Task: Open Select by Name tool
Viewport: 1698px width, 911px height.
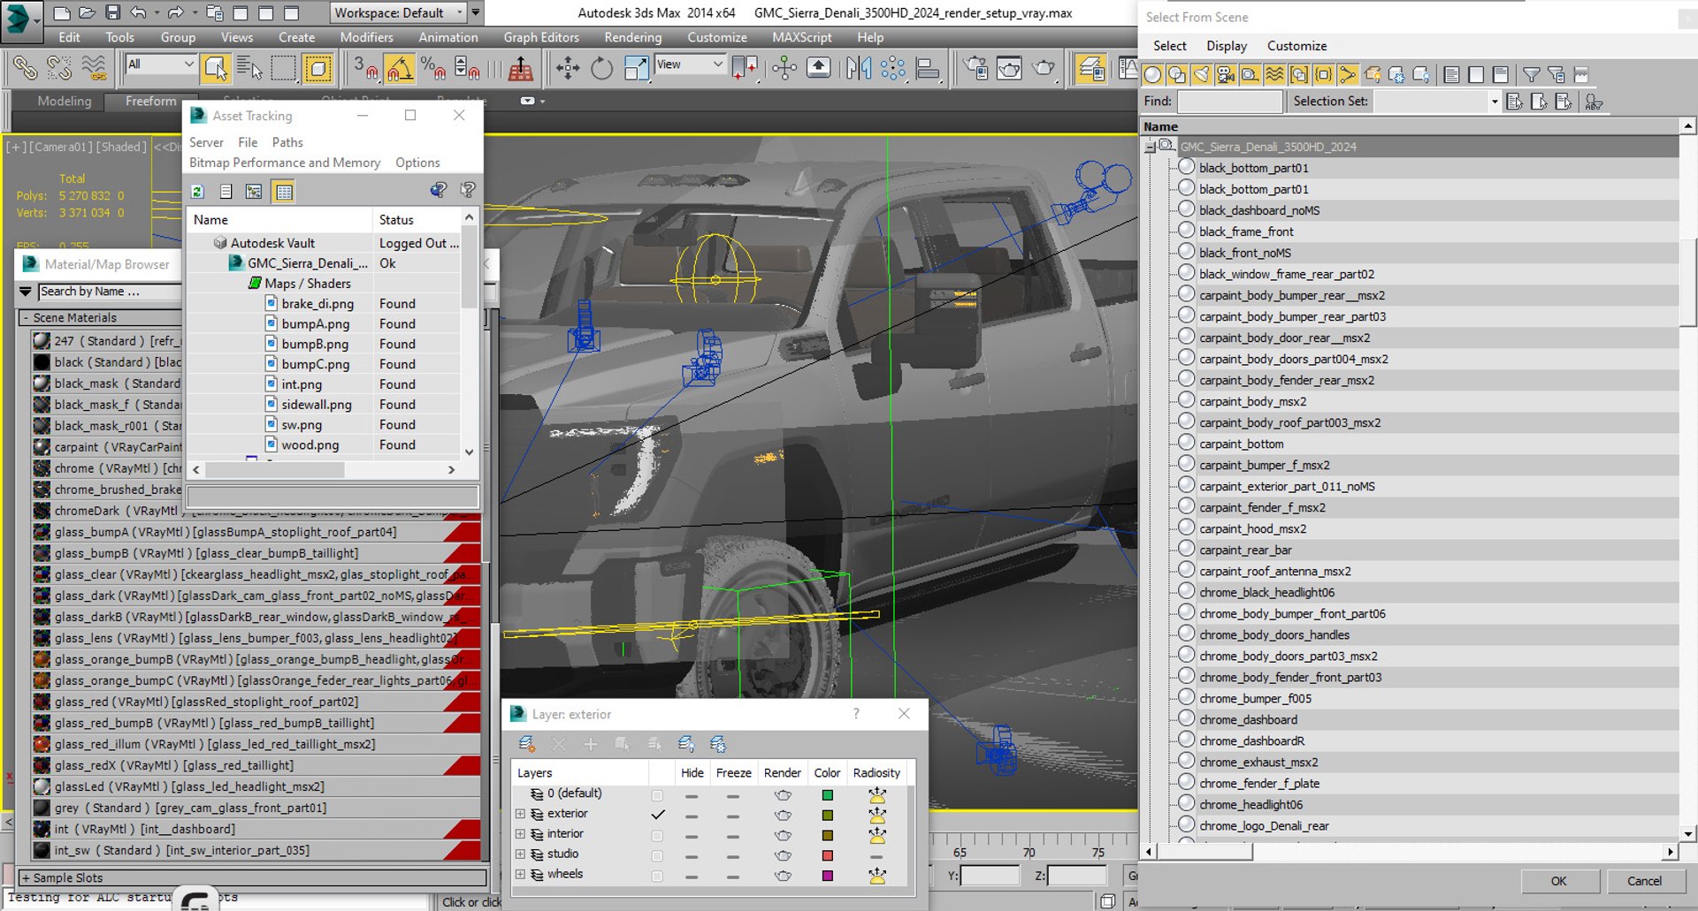Action: point(249,68)
